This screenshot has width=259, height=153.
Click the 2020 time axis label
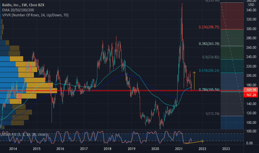[x=155, y=149]
